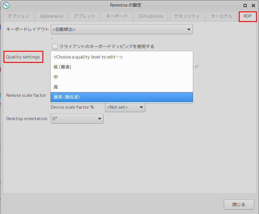Pick the 中 quality level
The width and height of the screenshot is (259, 214).
pos(122,77)
